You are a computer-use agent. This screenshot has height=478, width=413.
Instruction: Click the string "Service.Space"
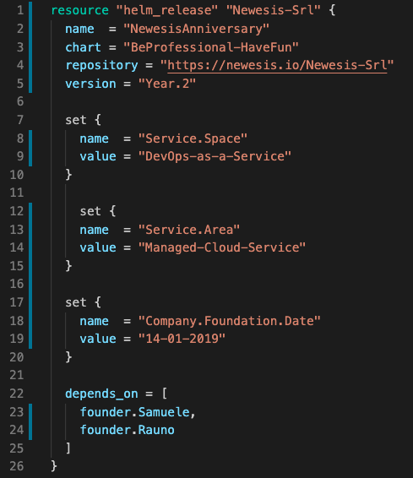193,139
